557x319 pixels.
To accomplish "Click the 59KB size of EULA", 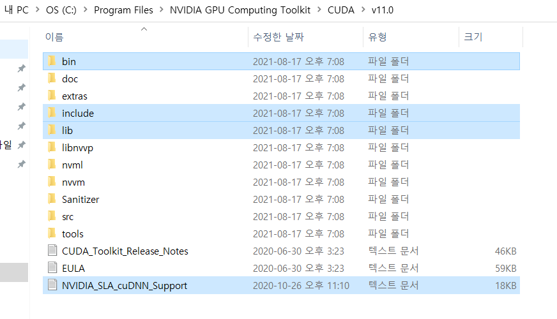I will pos(505,268).
